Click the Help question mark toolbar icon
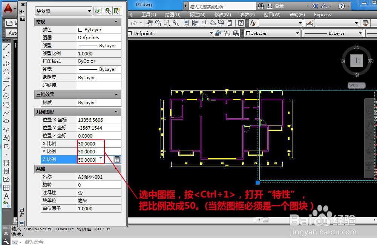 coord(241,23)
